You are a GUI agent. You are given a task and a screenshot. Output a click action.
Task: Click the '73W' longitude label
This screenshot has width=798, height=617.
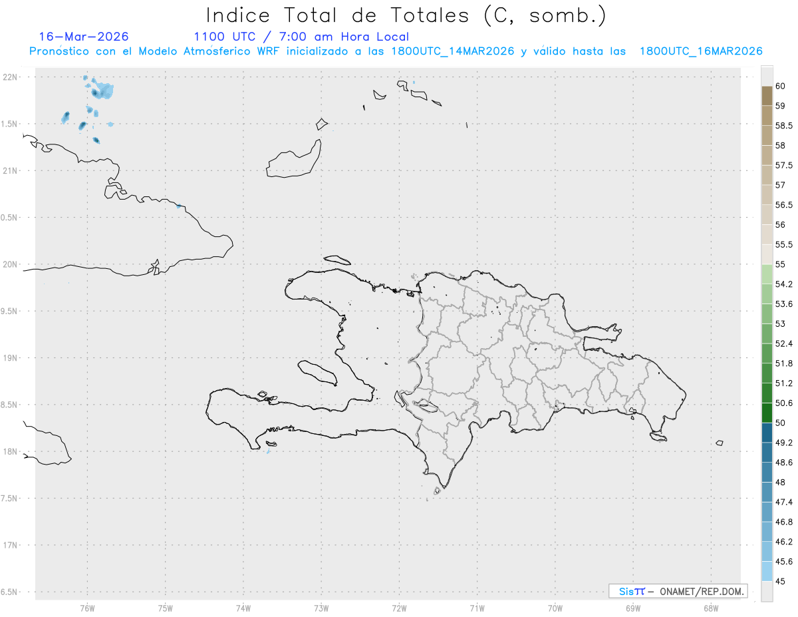coord(321,608)
